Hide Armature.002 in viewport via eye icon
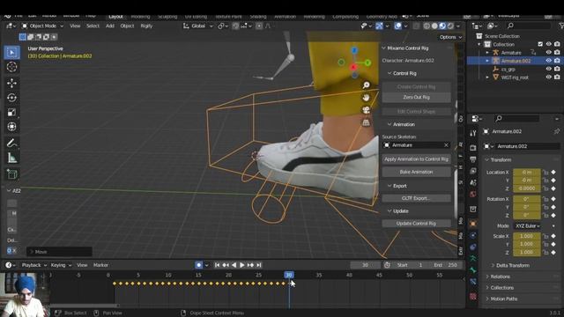Image resolution: width=564 pixels, height=317 pixels. [548, 61]
